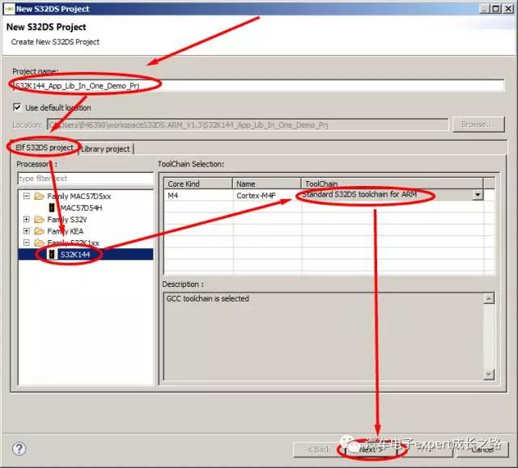Click the Family KEA folder icon

39,231
